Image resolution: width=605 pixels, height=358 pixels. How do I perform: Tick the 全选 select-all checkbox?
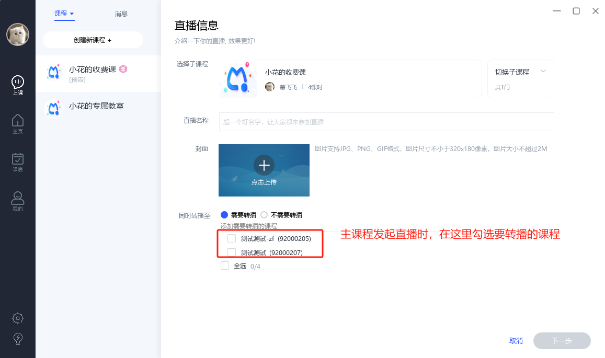coord(225,266)
